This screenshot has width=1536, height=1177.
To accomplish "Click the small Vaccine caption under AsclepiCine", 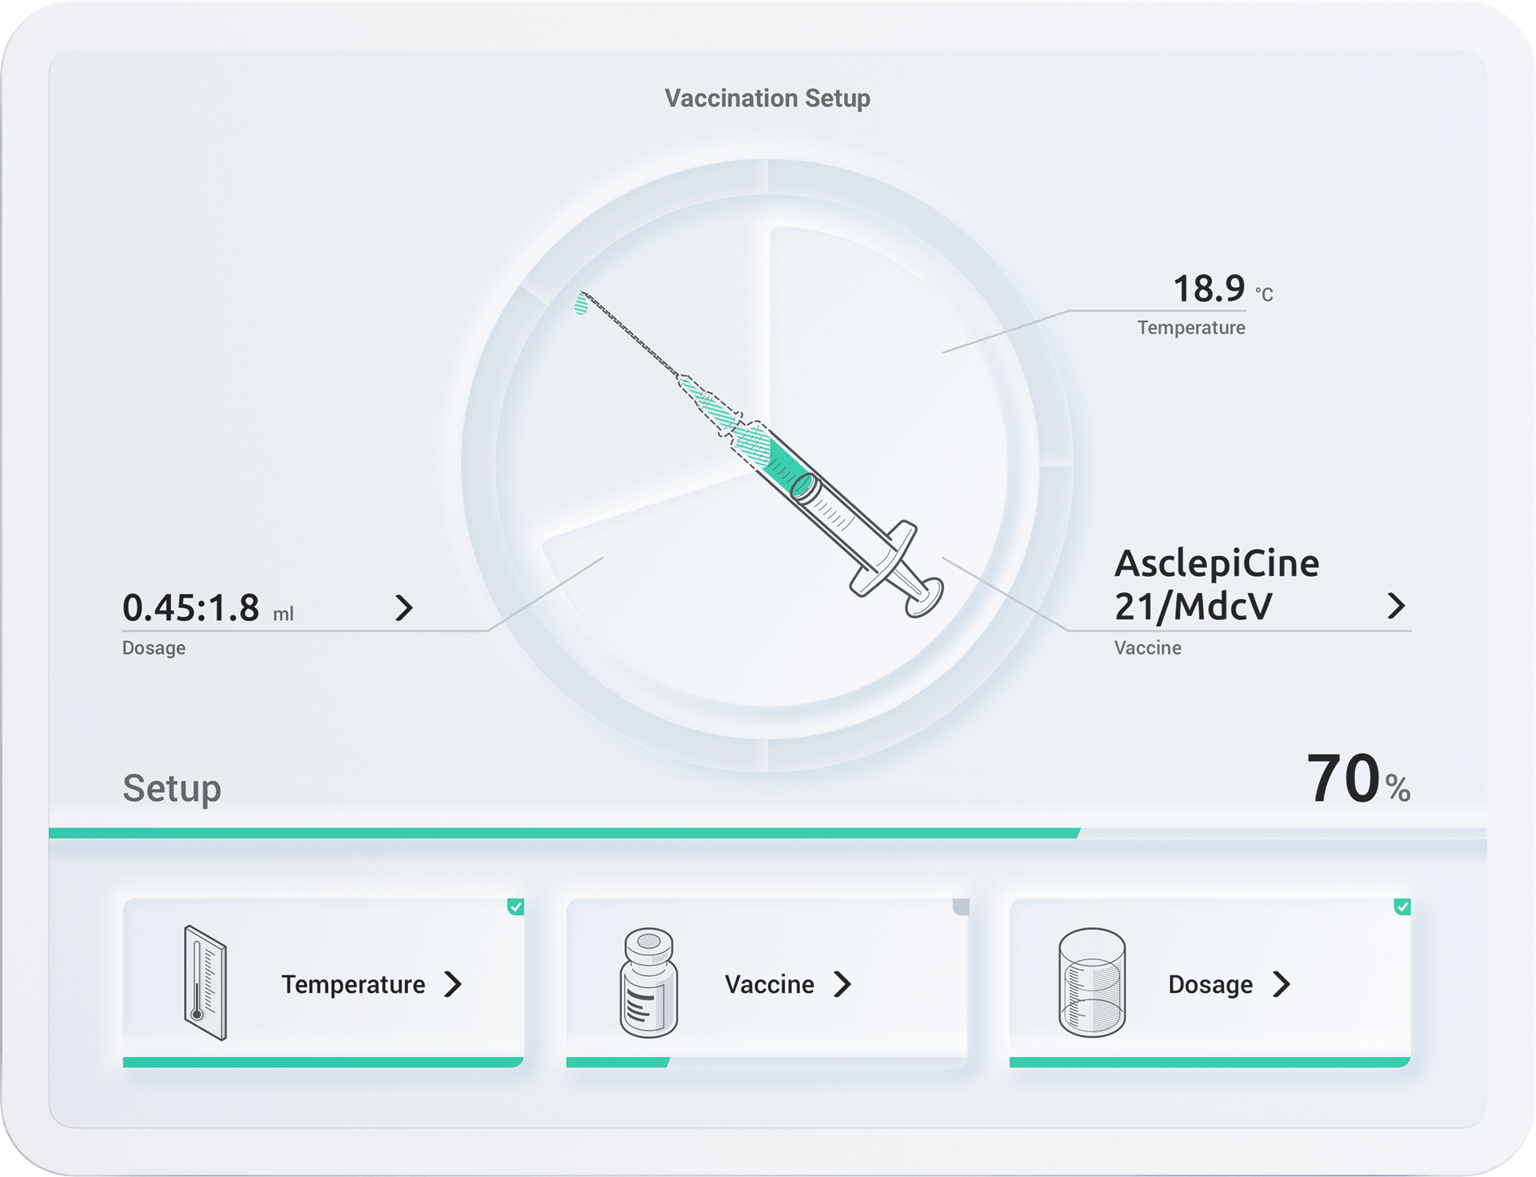I will coord(1147,648).
